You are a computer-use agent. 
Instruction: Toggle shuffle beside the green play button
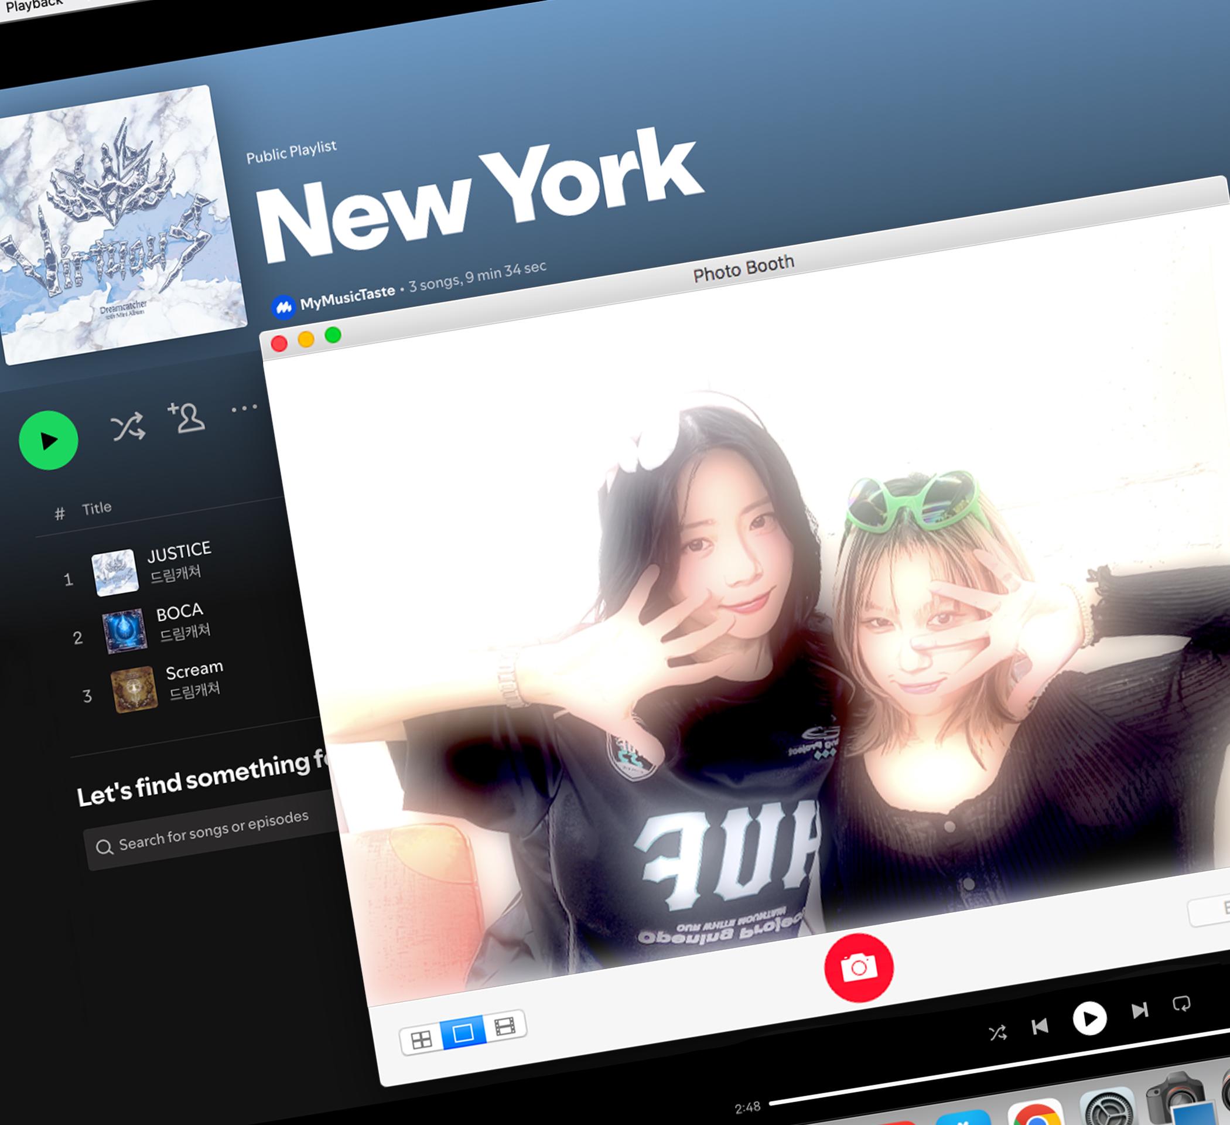[x=128, y=427]
